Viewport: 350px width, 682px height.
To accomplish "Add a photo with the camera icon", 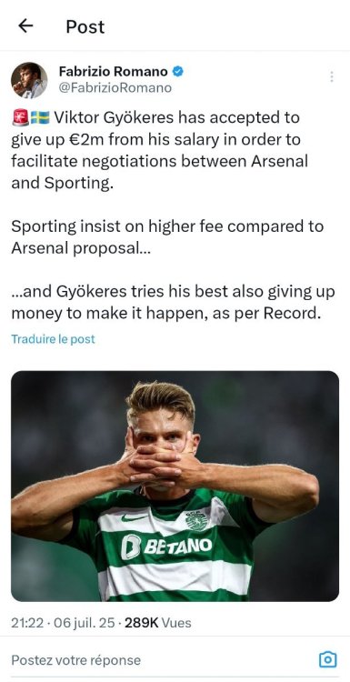I will 327,660.
